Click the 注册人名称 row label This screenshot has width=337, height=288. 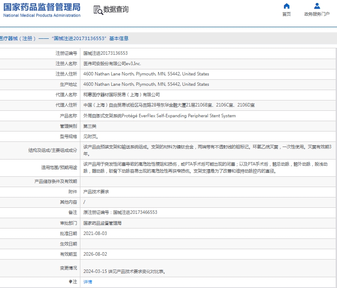click(x=66, y=64)
